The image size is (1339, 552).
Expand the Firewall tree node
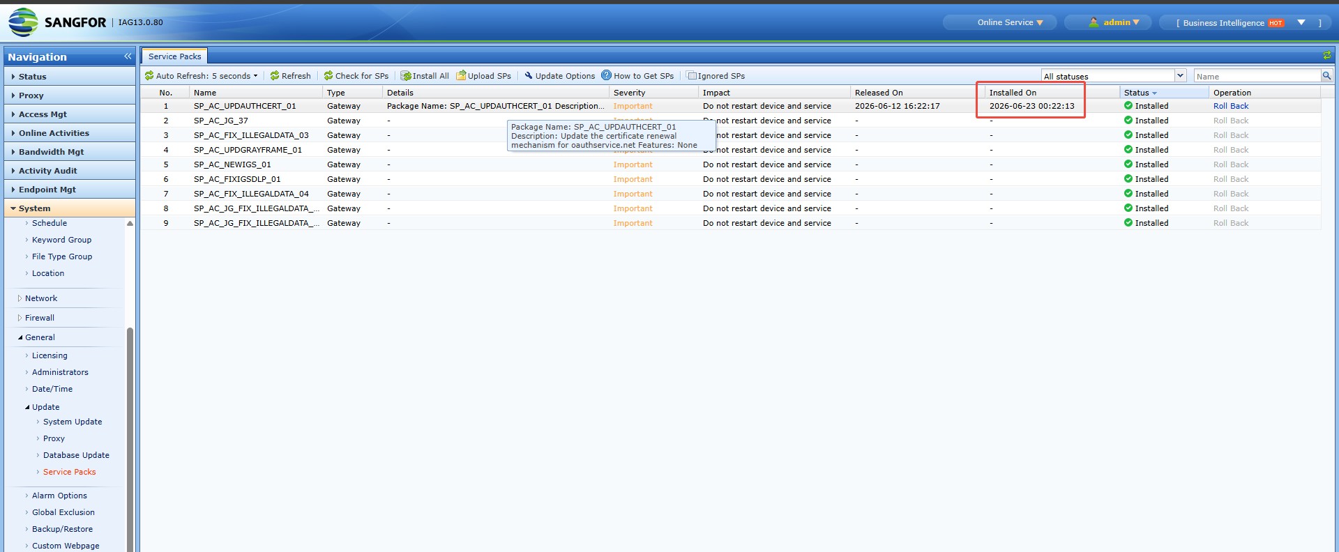[20, 318]
